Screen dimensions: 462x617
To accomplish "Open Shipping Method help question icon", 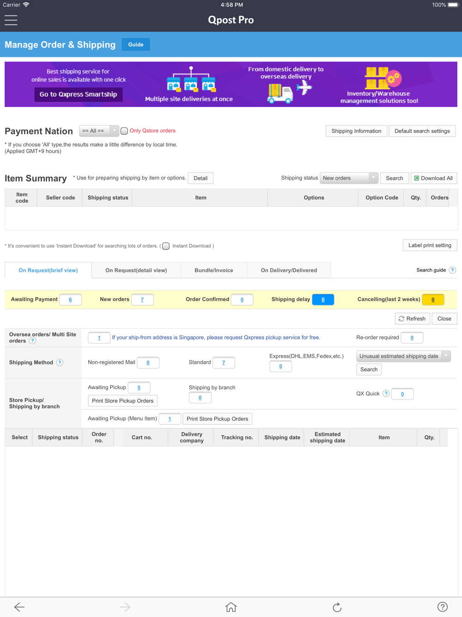I will 60,363.
